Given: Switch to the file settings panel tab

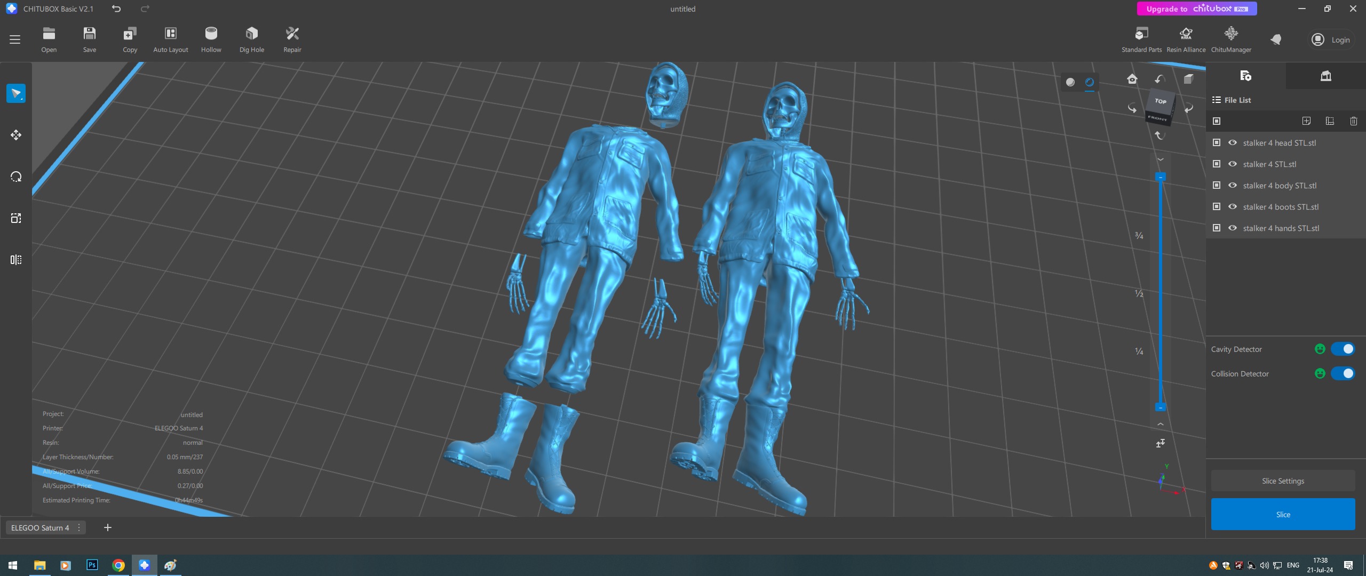Looking at the screenshot, I should click(1245, 76).
